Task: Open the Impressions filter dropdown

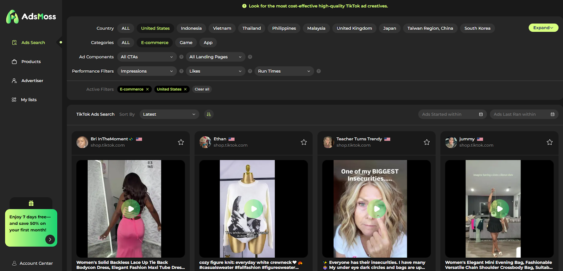Action: 147,71
